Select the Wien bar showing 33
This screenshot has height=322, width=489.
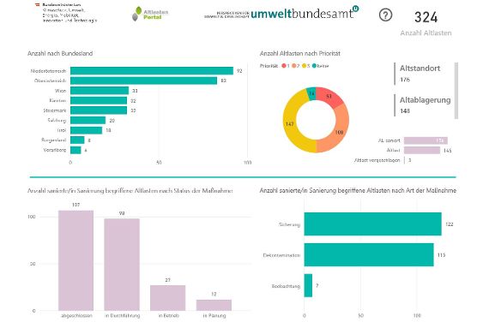click(100, 91)
